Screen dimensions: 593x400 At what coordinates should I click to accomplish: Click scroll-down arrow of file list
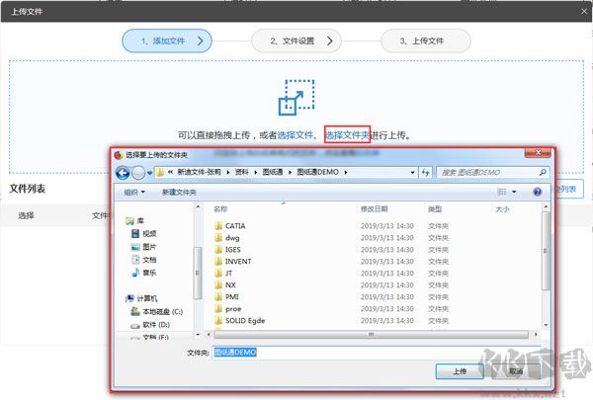[x=546, y=325]
